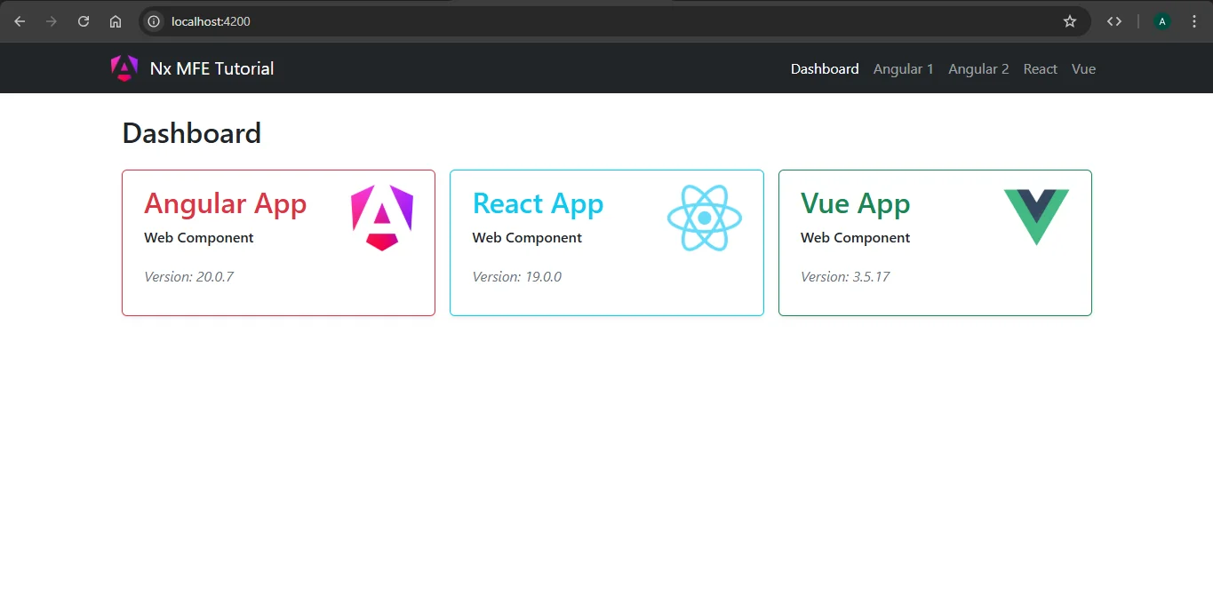Viewport: 1213px width, 603px height.
Task: Click Web Component subtitle in the Vue App card
Action: [x=856, y=237]
